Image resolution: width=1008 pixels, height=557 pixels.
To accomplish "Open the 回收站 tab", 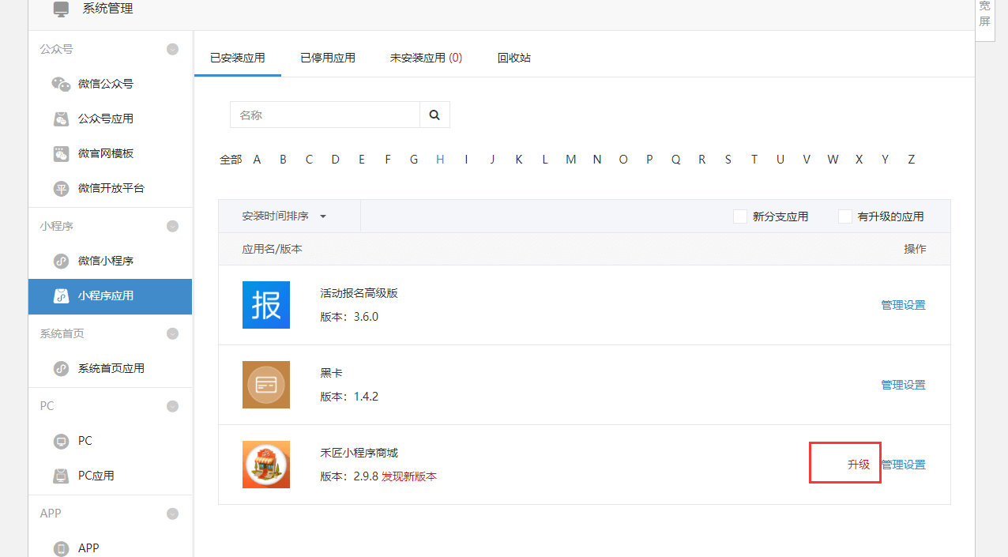I will click(x=514, y=57).
